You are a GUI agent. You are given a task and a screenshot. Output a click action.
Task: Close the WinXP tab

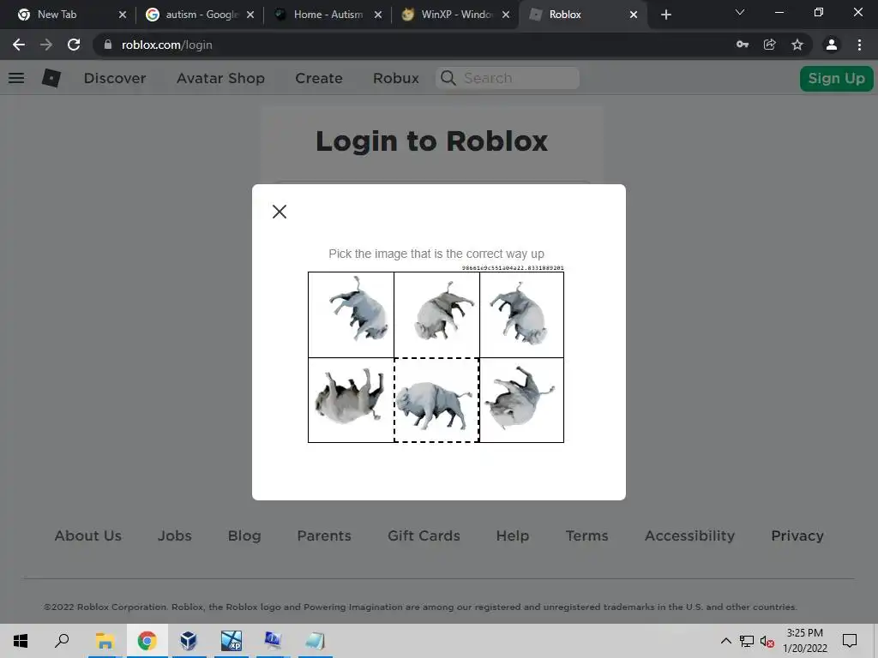click(506, 15)
